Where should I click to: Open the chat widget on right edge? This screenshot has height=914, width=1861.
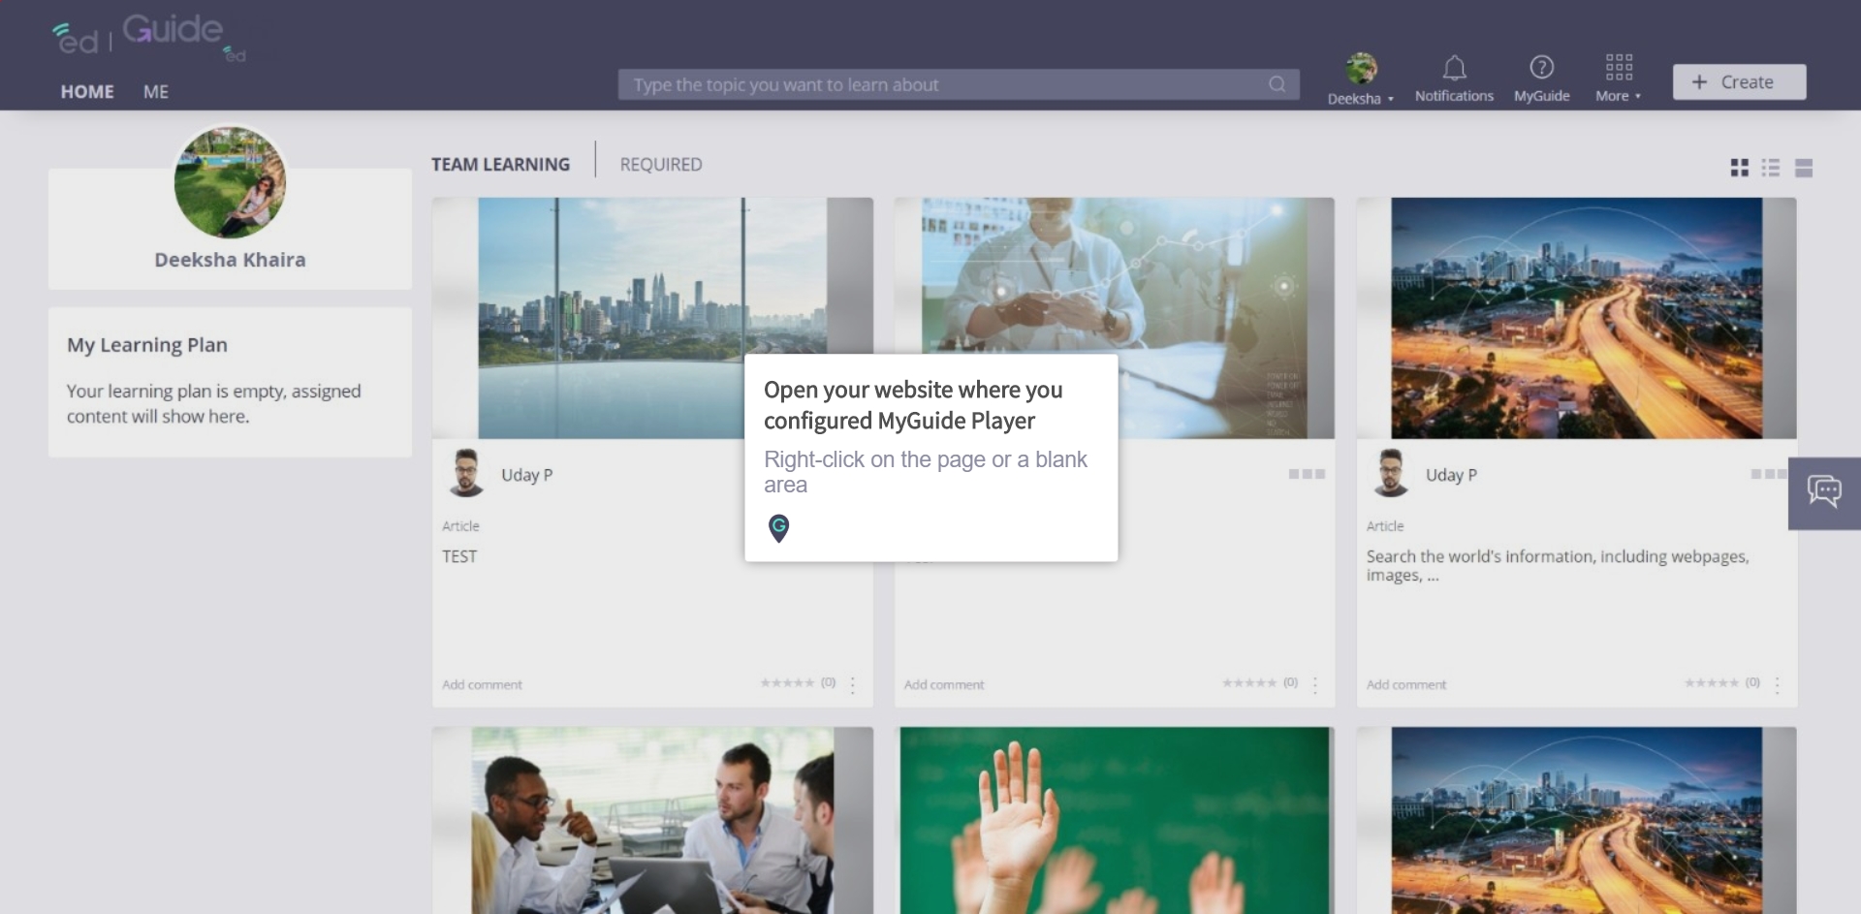[x=1824, y=492]
